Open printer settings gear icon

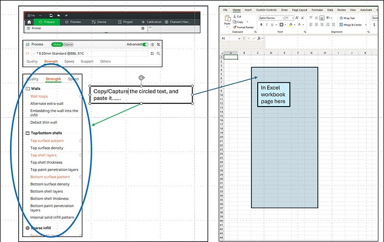click(x=143, y=28)
